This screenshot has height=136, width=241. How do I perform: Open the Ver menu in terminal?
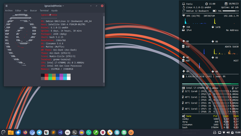26,11
